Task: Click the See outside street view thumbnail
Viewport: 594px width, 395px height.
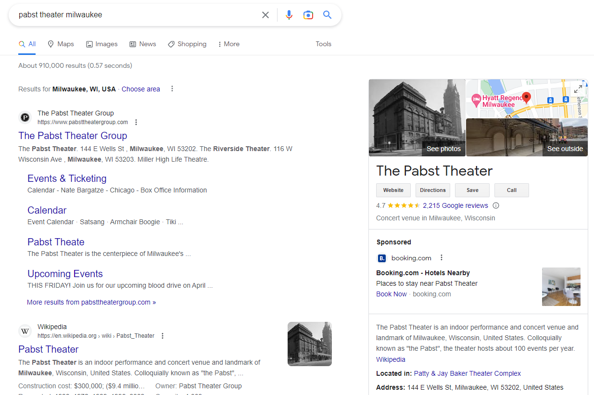Action: click(x=527, y=138)
